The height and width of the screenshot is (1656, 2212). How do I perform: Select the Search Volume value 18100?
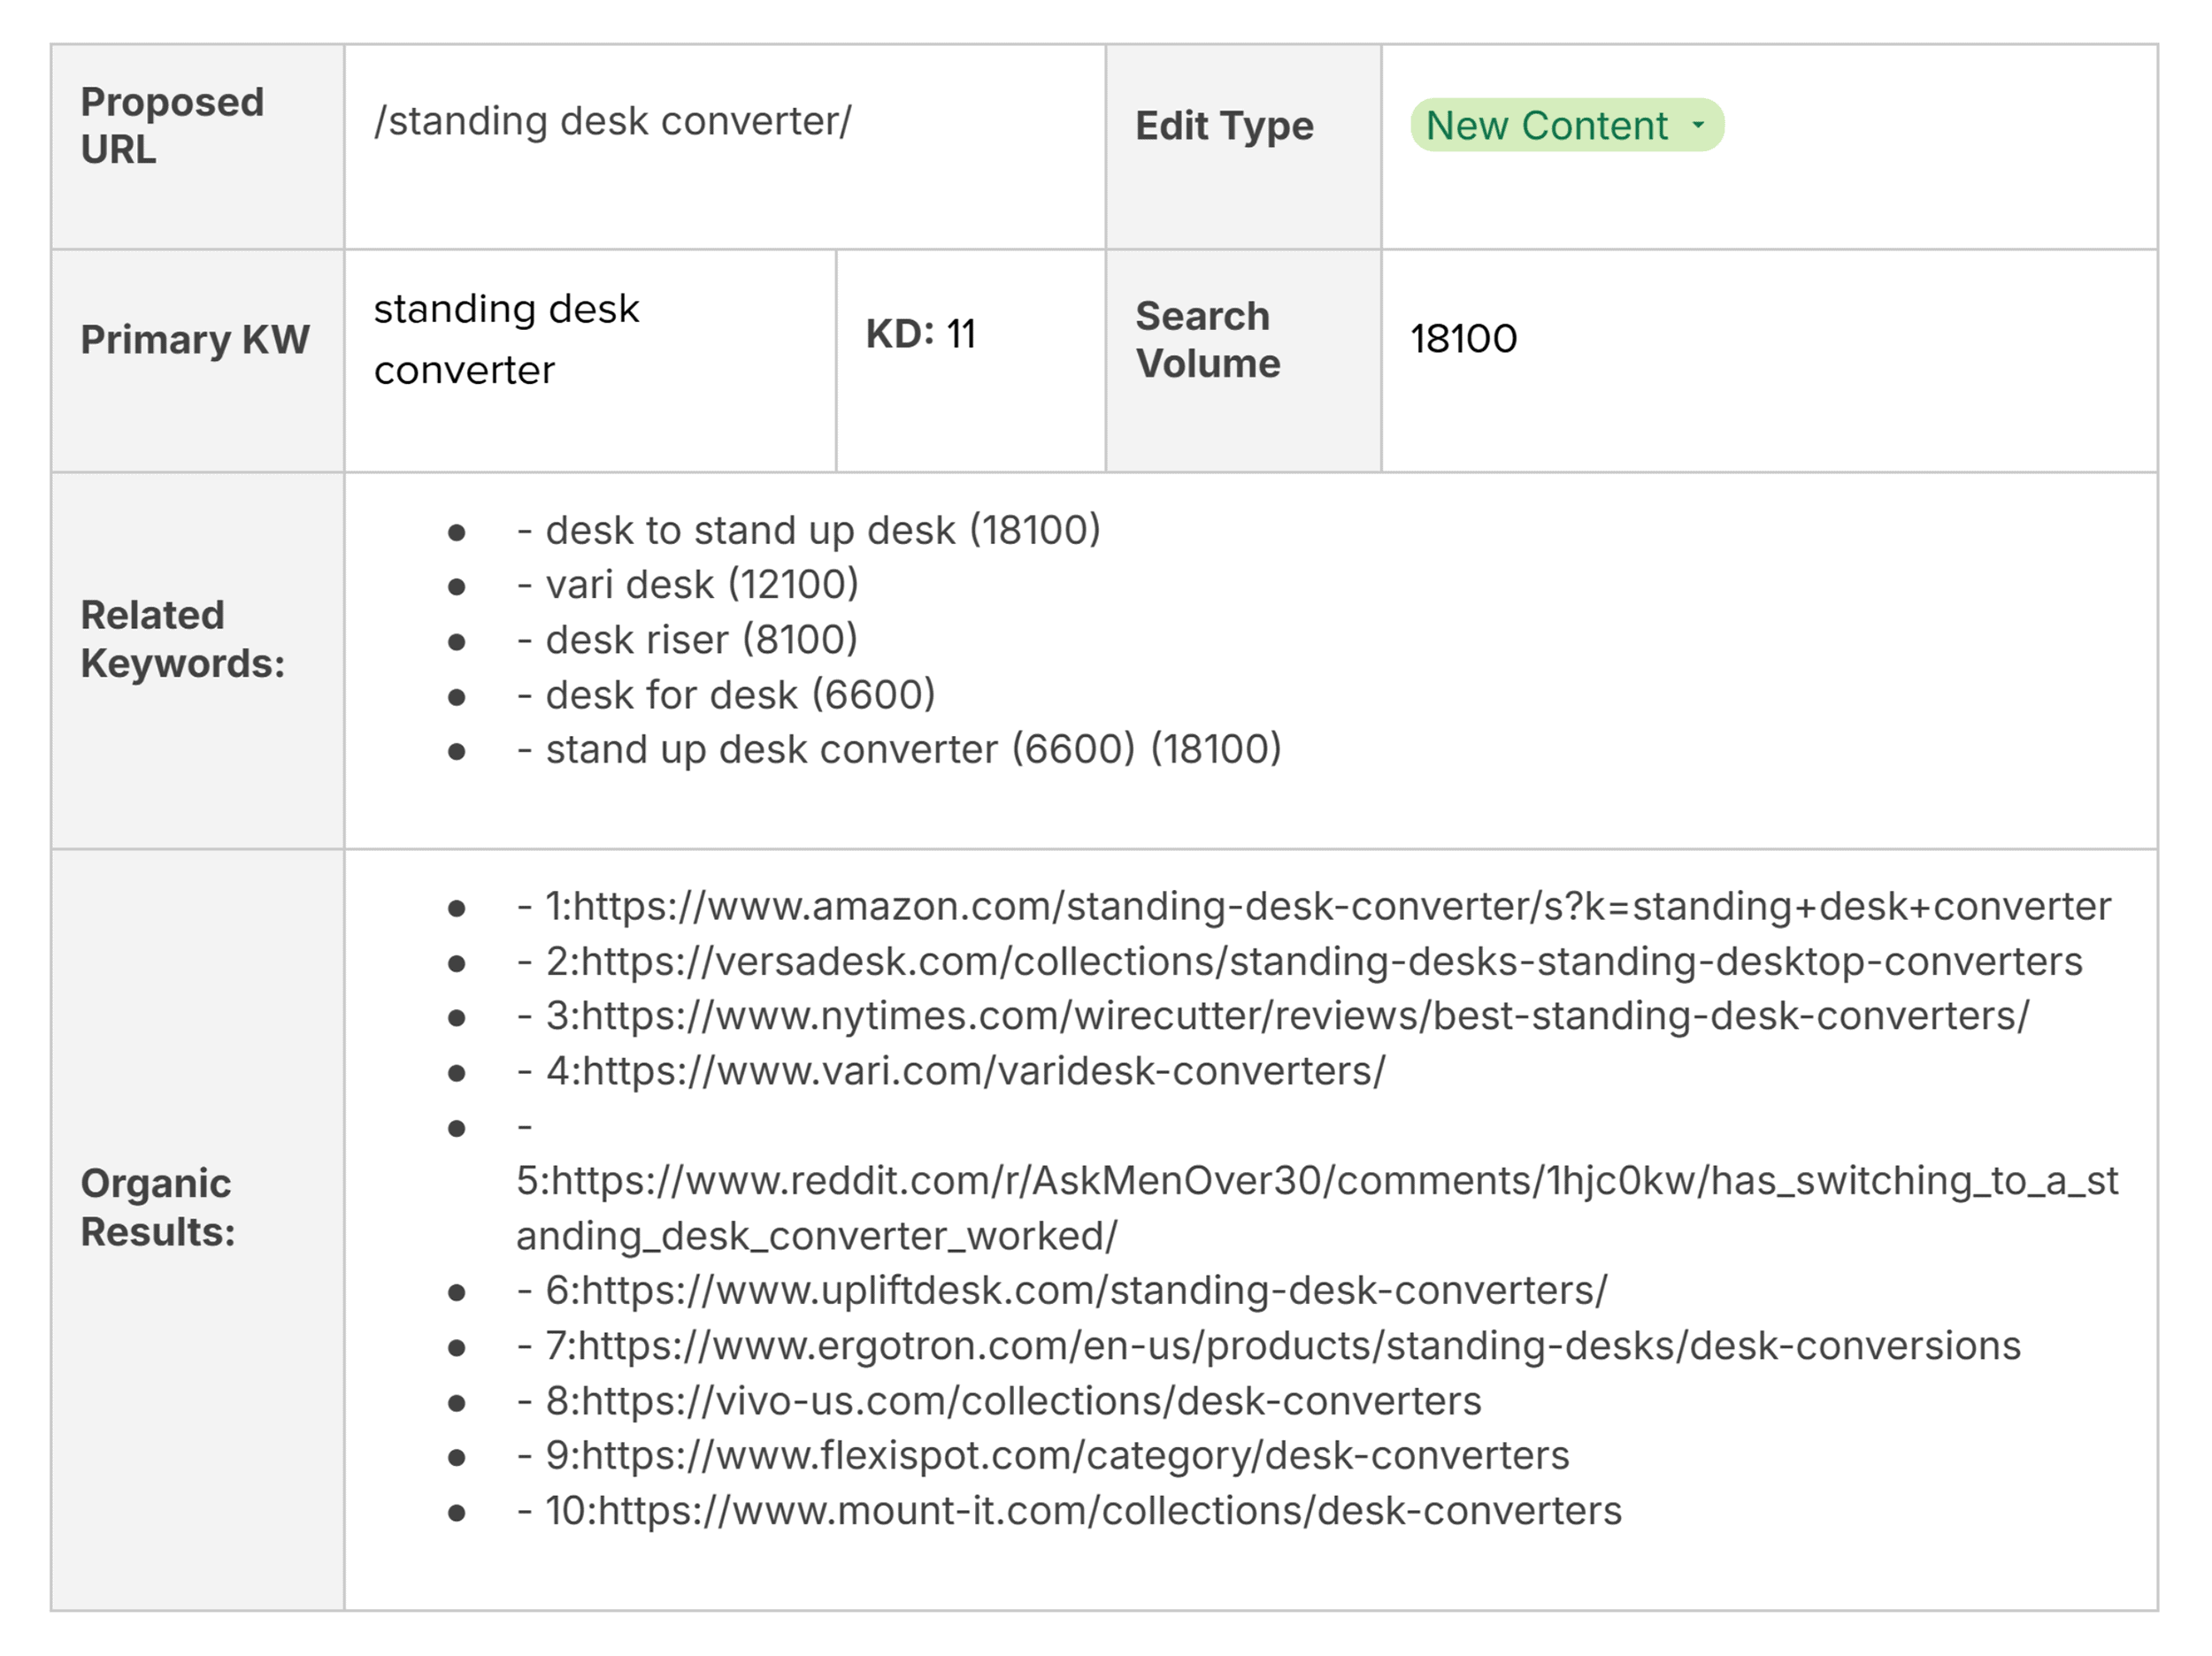pos(1462,338)
